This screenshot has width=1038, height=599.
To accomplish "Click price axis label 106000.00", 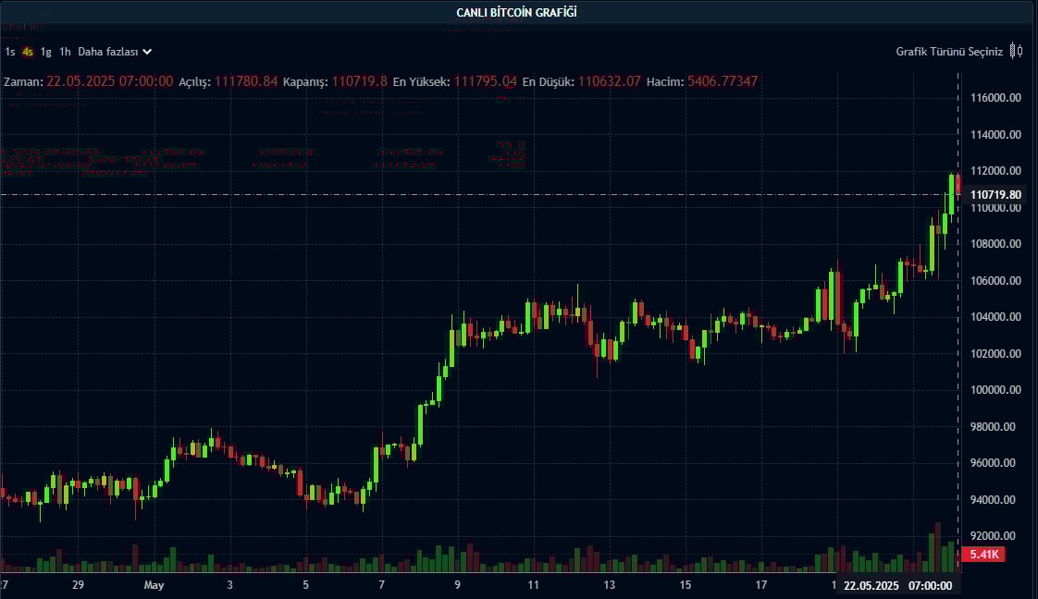I will [x=995, y=281].
